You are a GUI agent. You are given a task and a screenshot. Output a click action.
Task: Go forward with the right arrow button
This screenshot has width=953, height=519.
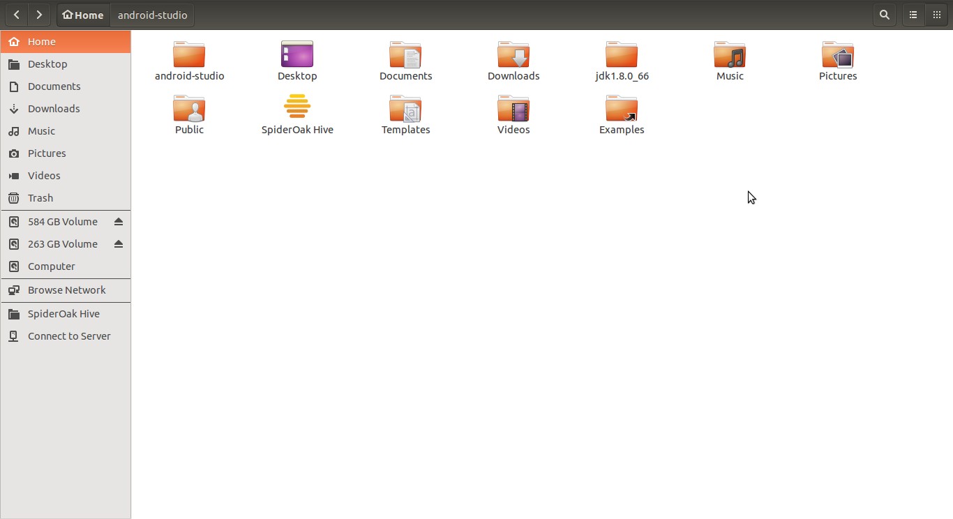click(39, 15)
